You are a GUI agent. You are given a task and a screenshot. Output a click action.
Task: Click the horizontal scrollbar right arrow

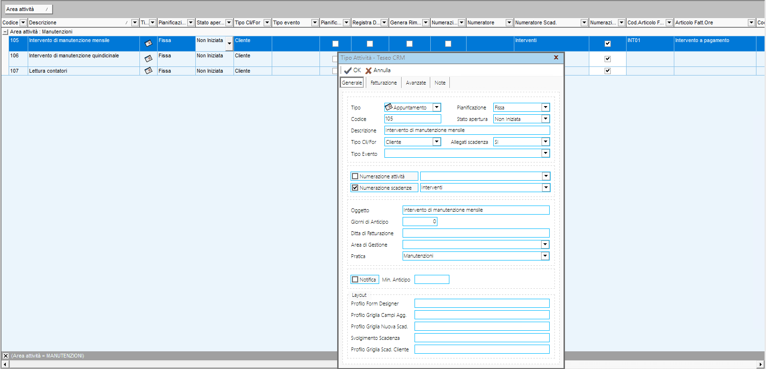click(761, 365)
